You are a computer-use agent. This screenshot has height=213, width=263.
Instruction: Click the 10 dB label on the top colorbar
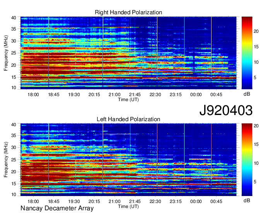coord(256,63)
